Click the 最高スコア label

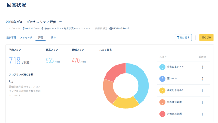point(52,50)
